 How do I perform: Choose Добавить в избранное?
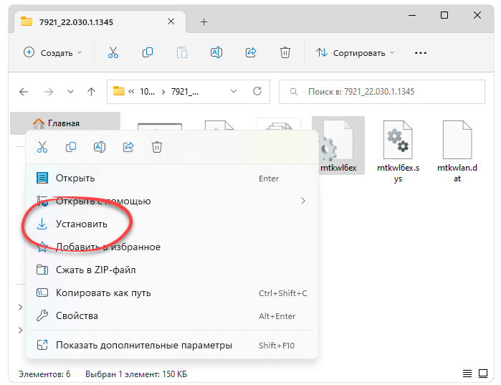[x=172, y=247]
